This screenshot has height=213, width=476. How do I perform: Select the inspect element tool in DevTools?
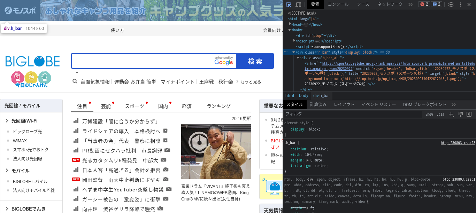tap(289, 4)
